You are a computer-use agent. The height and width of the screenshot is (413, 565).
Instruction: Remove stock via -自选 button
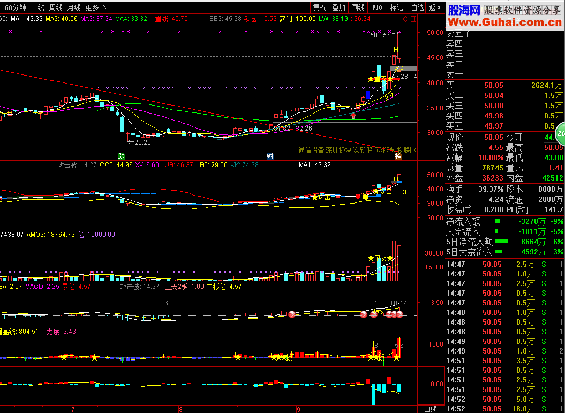pos(416,7)
